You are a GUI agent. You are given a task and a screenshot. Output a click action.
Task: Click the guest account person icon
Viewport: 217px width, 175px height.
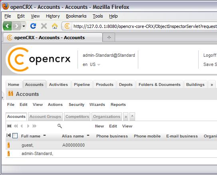[x=8, y=145]
